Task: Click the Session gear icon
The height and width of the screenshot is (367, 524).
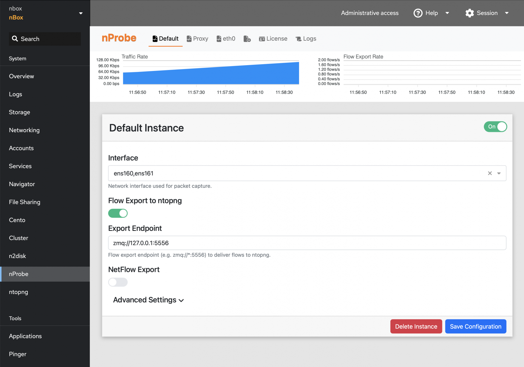Action: coord(470,13)
